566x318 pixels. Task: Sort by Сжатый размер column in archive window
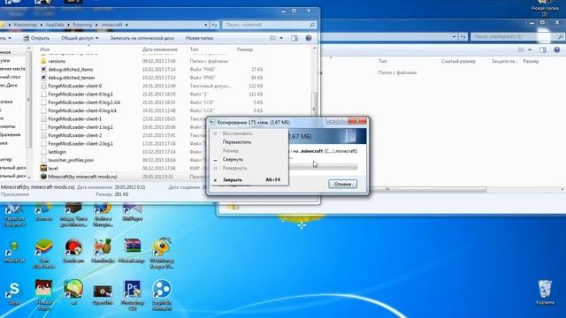pyautogui.click(x=458, y=61)
